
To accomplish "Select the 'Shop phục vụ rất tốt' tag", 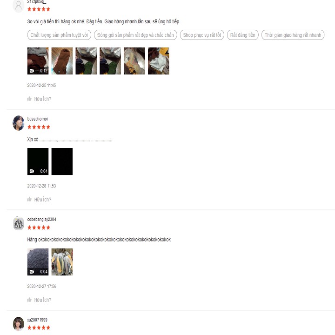I will tap(202, 35).
